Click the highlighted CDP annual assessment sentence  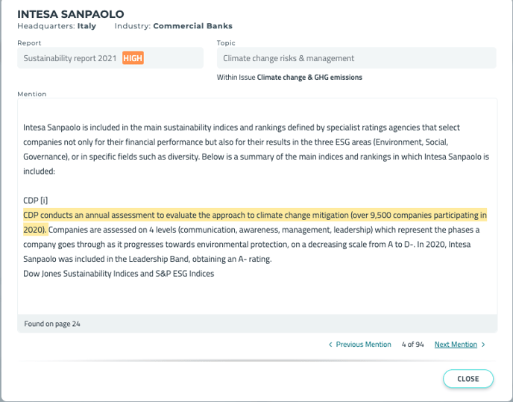[x=255, y=222]
